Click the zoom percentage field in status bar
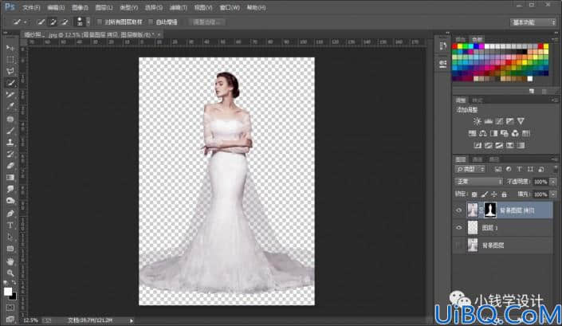 (x=30, y=320)
